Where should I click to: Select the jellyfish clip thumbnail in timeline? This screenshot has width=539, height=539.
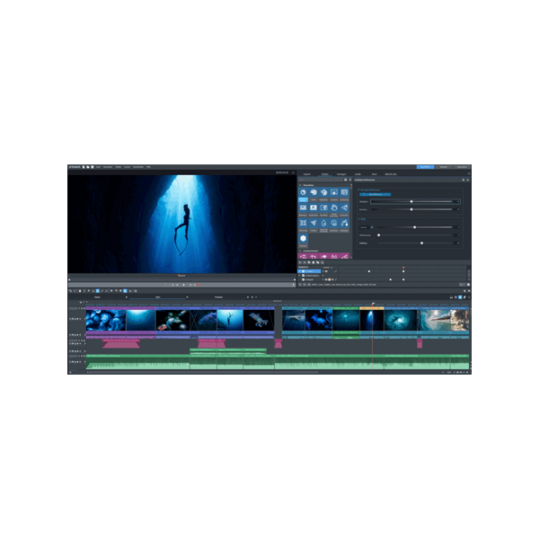106,320
